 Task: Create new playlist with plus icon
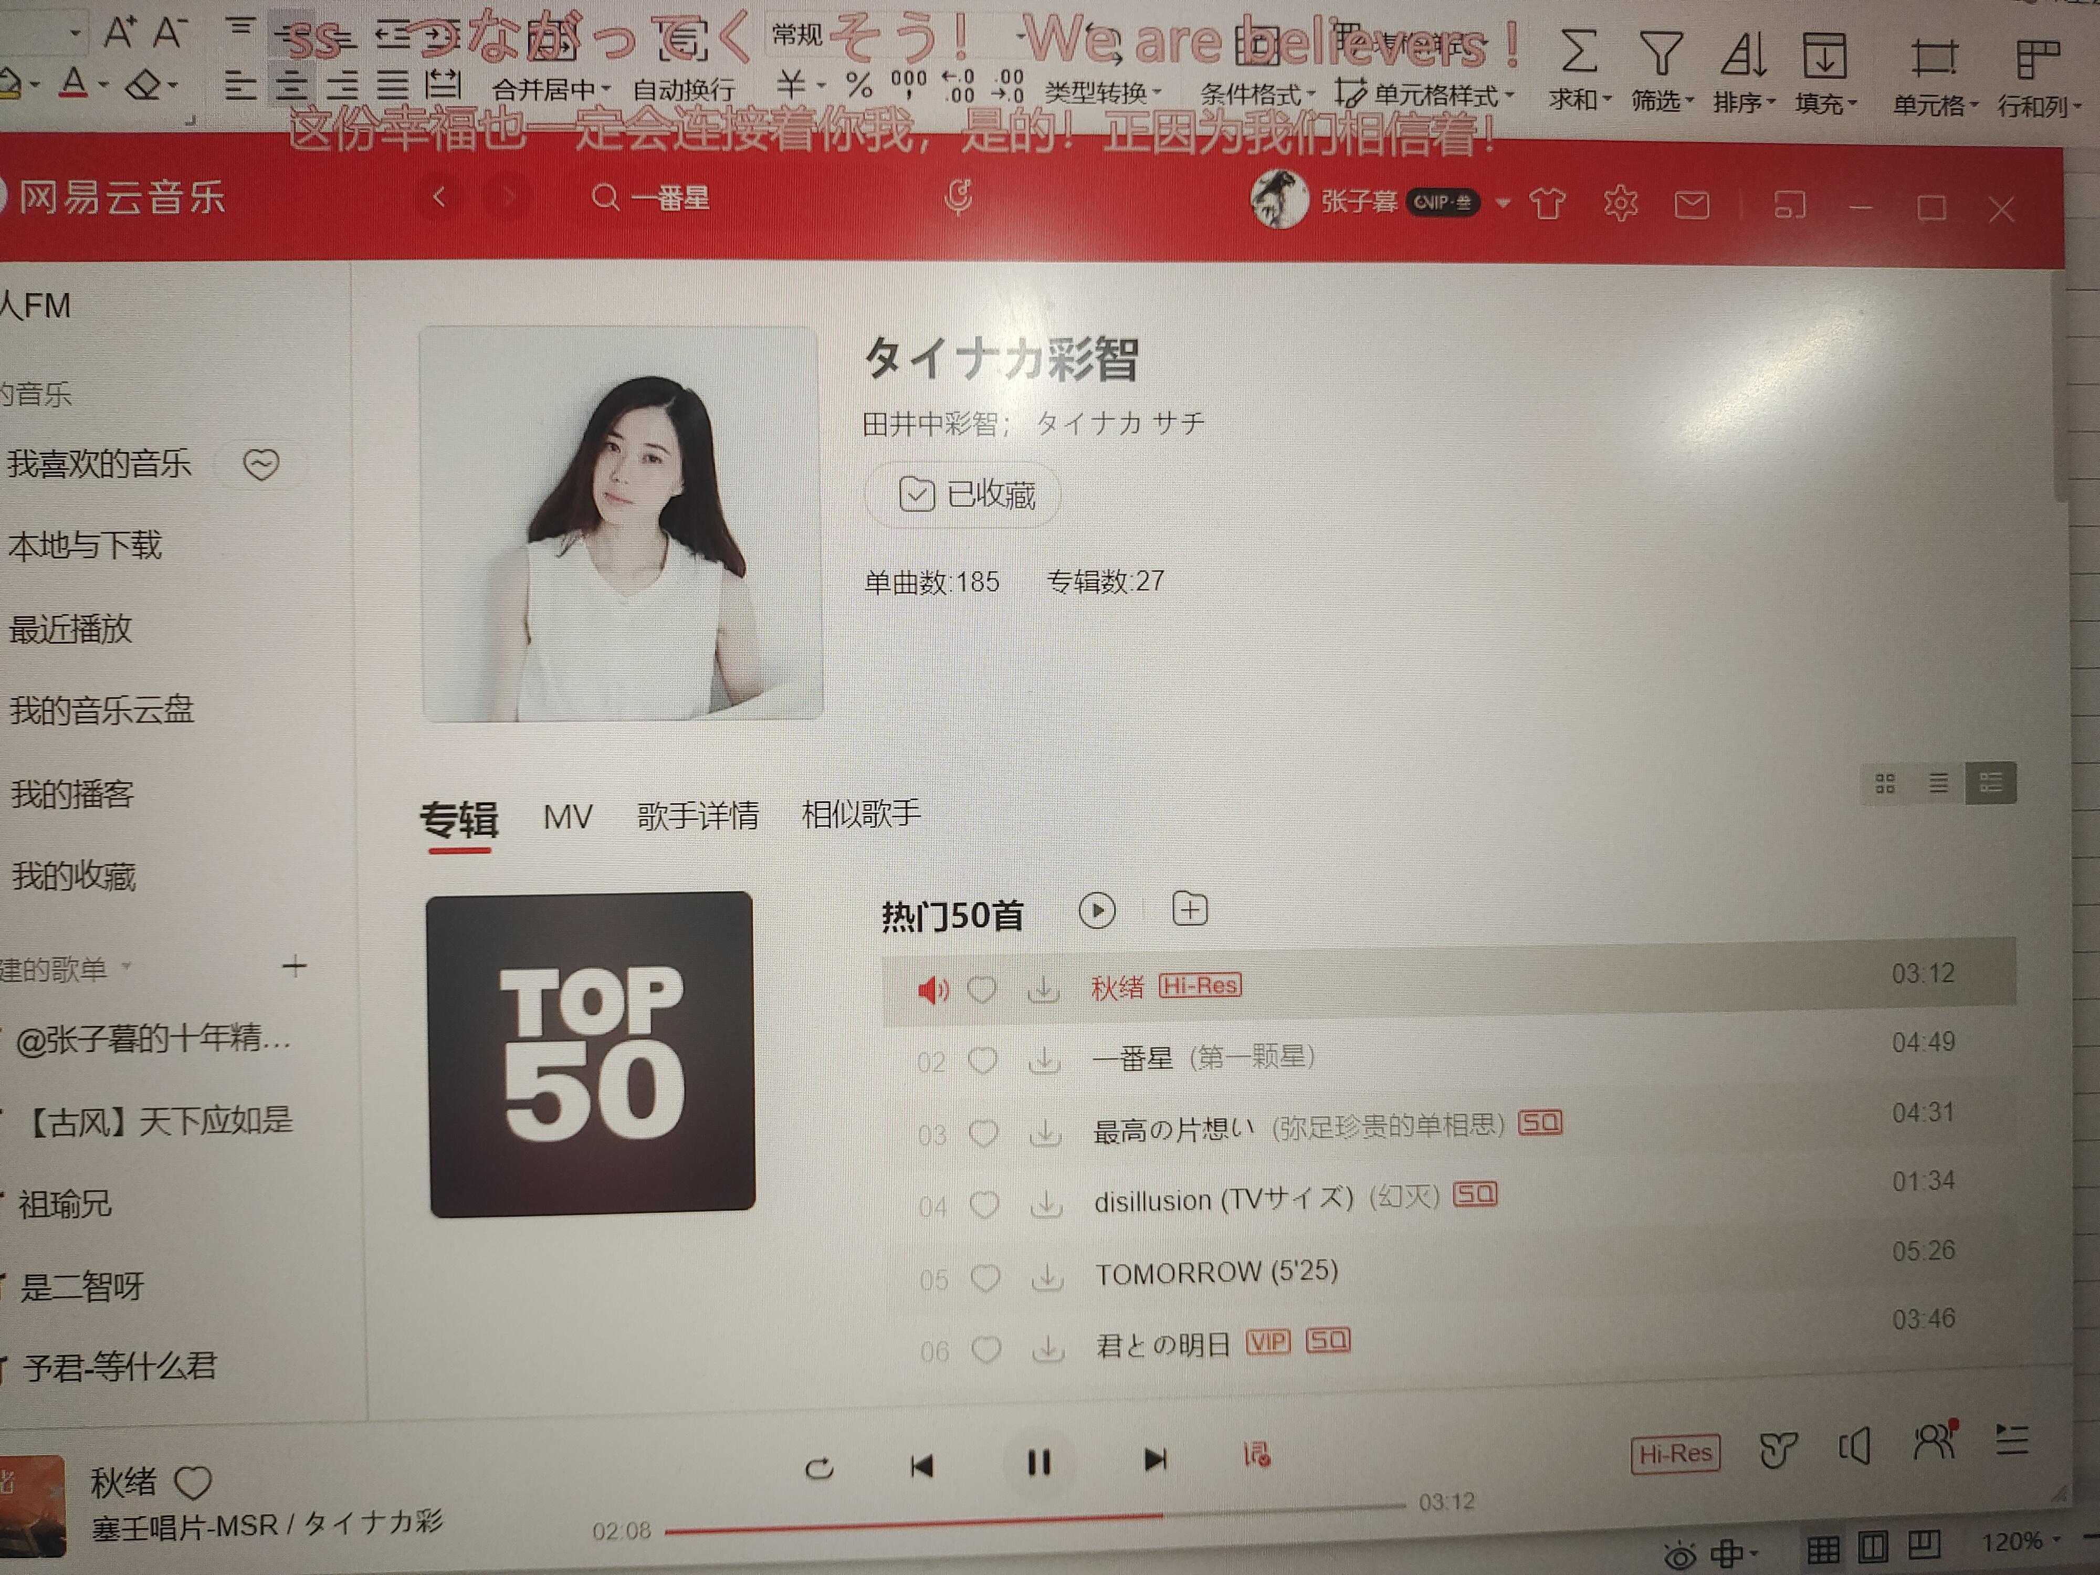[295, 967]
